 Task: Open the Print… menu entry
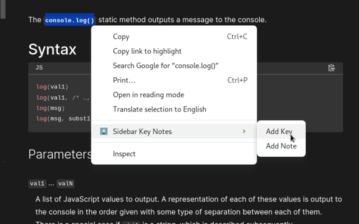174,80
